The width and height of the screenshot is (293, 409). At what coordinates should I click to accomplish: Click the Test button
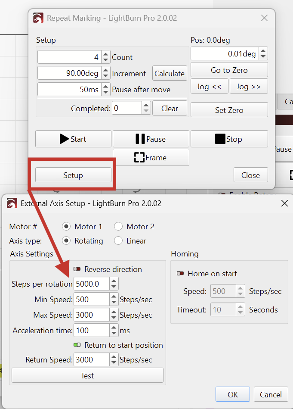(87, 375)
